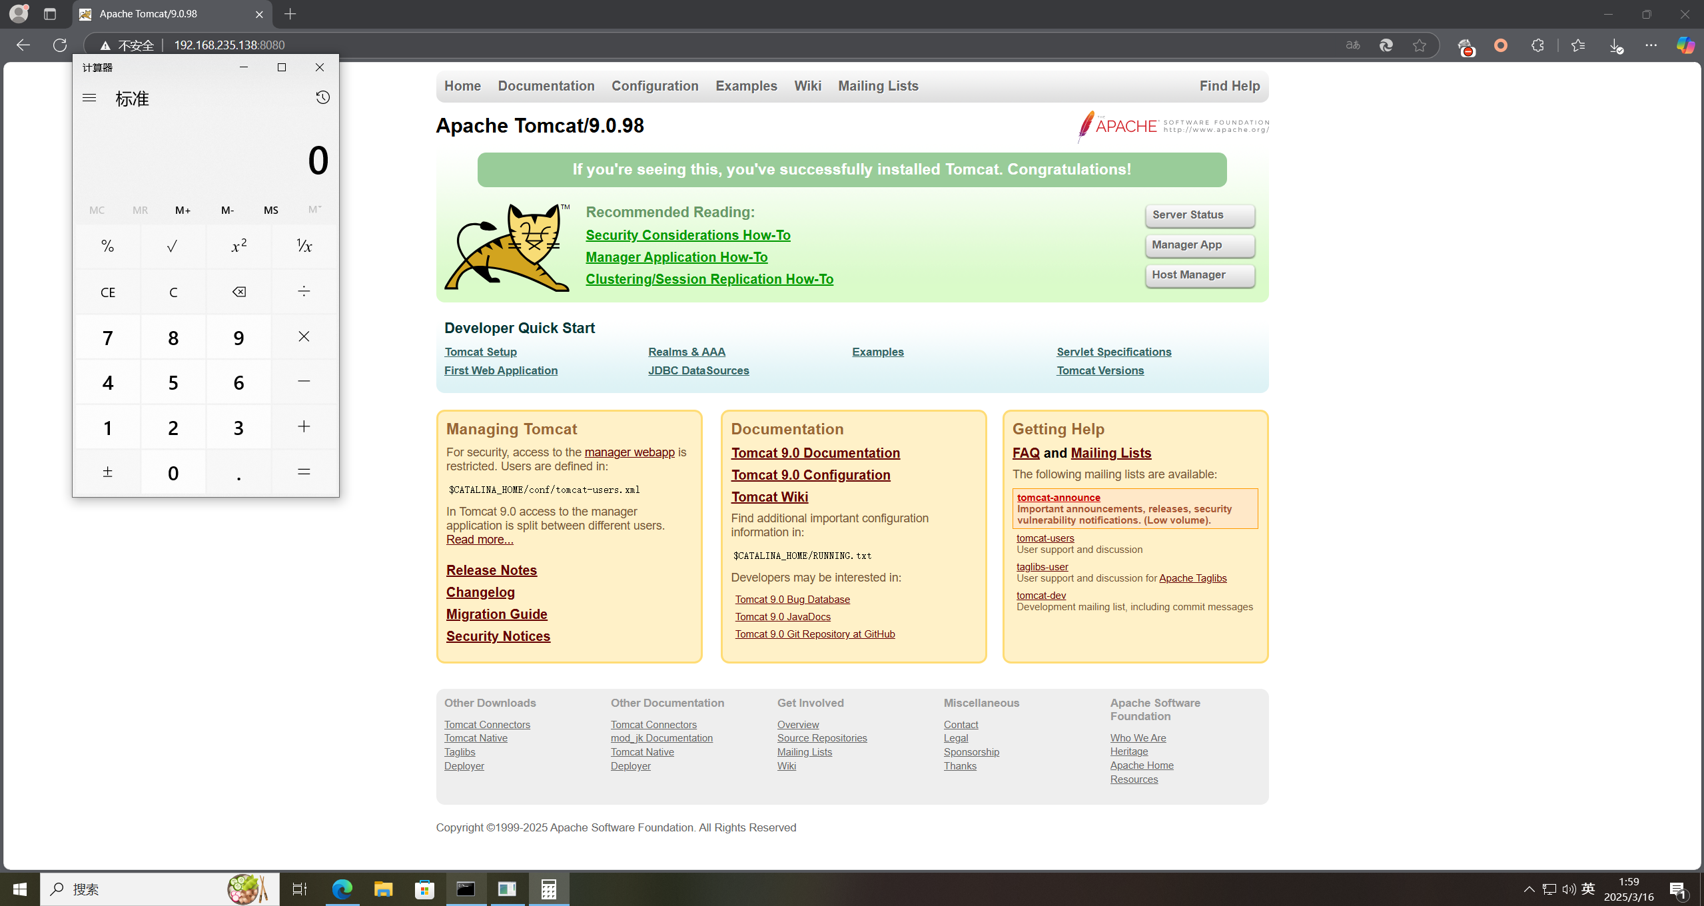Viewport: 1704px width, 906px height.
Task: Open the Examples nav menu item
Action: [x=746, y=86]
